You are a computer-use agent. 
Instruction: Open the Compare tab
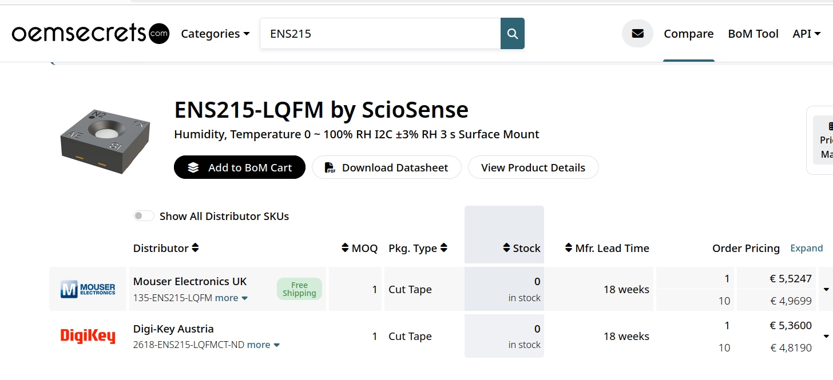688,34
